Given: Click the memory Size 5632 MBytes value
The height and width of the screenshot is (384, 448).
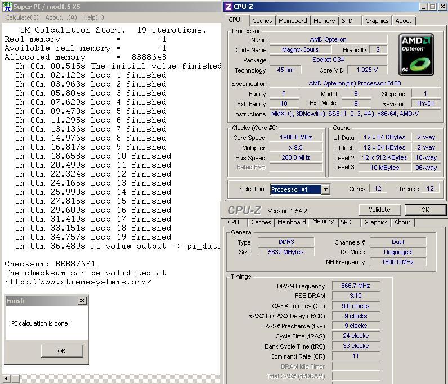Looking at the screenshot, I should (x=286, y=252).
